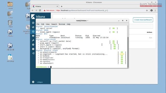Click the terminal vertical scrollbar
This screenshot has width=166, height=93.
tap(128, 52)
